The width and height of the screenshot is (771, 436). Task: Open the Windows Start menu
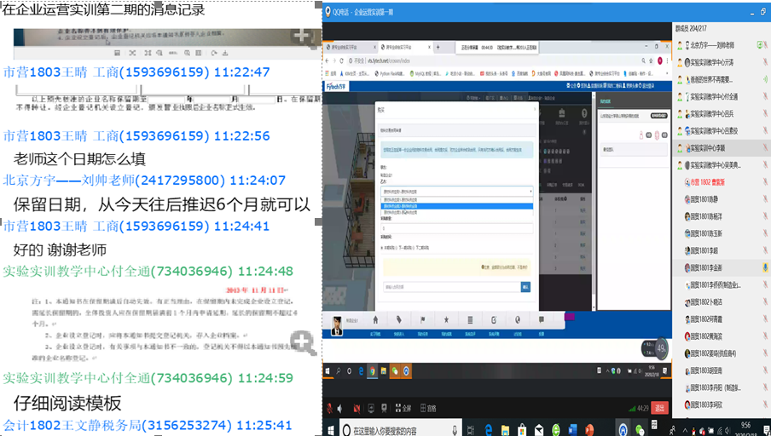[x=331, y=430]
